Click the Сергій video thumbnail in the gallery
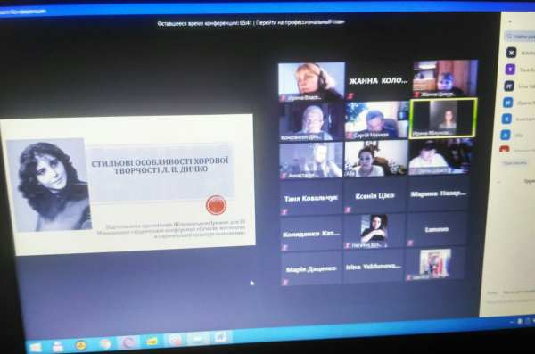This screenshot has height=354, width=535. coord(376,120)
